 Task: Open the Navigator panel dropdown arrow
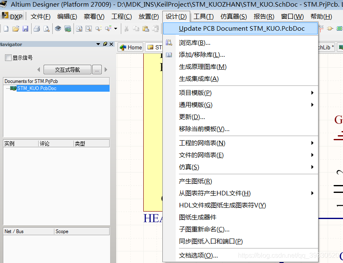pos(98,44)
